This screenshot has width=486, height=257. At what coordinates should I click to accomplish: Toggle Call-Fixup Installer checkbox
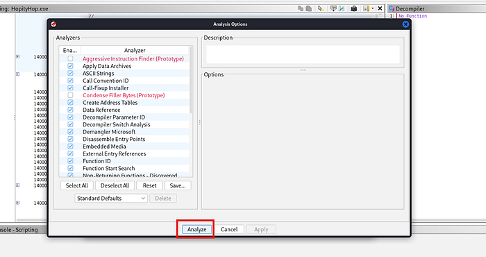click(x=70, y=88)
